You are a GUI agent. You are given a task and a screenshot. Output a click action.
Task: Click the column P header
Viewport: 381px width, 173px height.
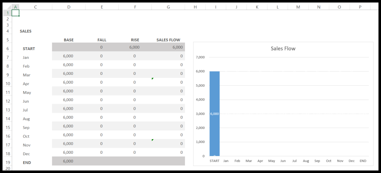click(x=360, y=7)
